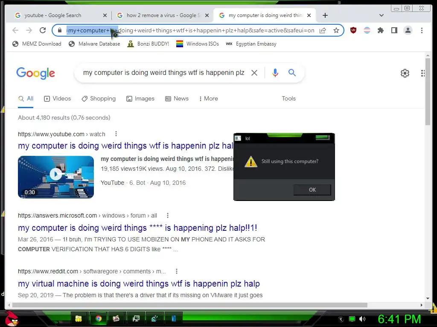Screen dimensions: 437x327
Task: Open the Bonzi BUDDY! bookmark
Action: tap(148, 44)
